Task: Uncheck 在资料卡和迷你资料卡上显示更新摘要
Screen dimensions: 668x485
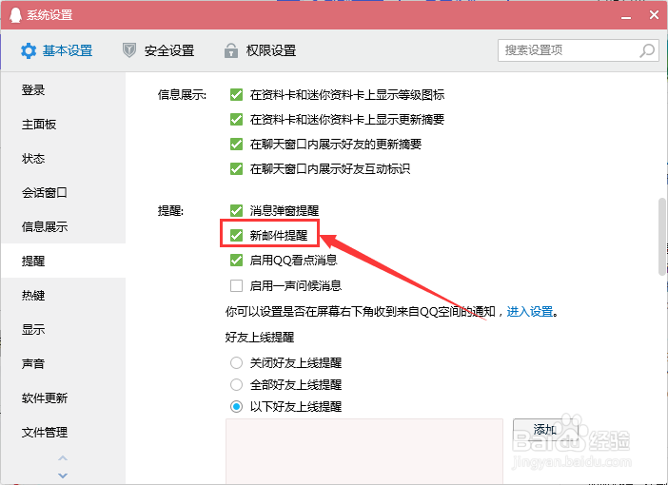Action: tap(236, 119)
